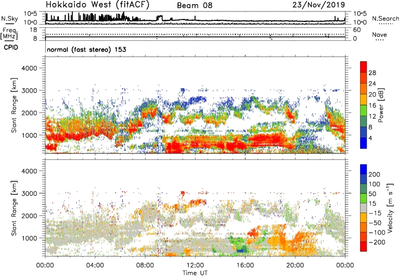Image resolution: width=399 pixels, height=276 pixels.
Task: Click the '4000' tick on the power panel
Action: 29,68
